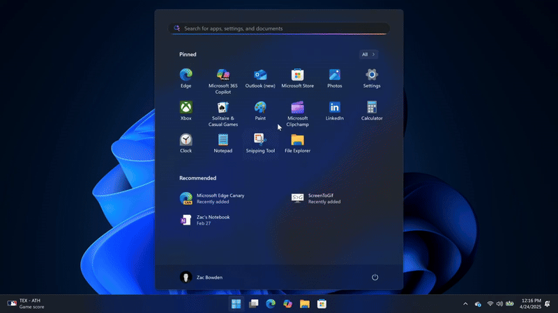
Task: Open Solitaire & Casual Games
Action: [223, 113]
